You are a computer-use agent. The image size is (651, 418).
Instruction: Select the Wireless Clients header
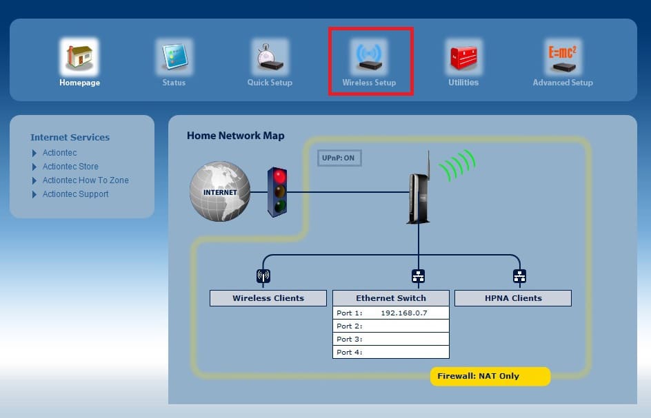coord(268,298)
